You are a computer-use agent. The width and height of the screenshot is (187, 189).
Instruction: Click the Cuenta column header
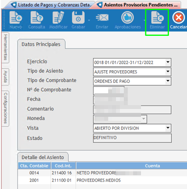132,166
